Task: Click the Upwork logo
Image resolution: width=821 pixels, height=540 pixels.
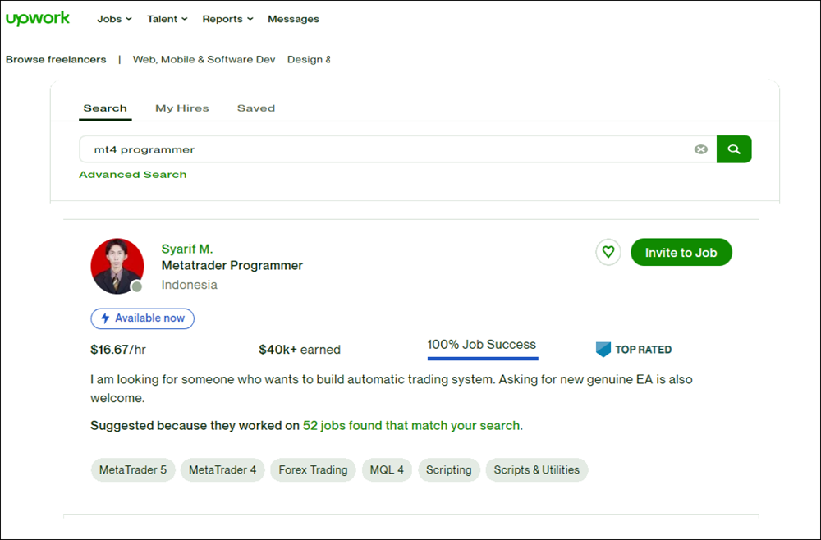Action: (38, 19)
